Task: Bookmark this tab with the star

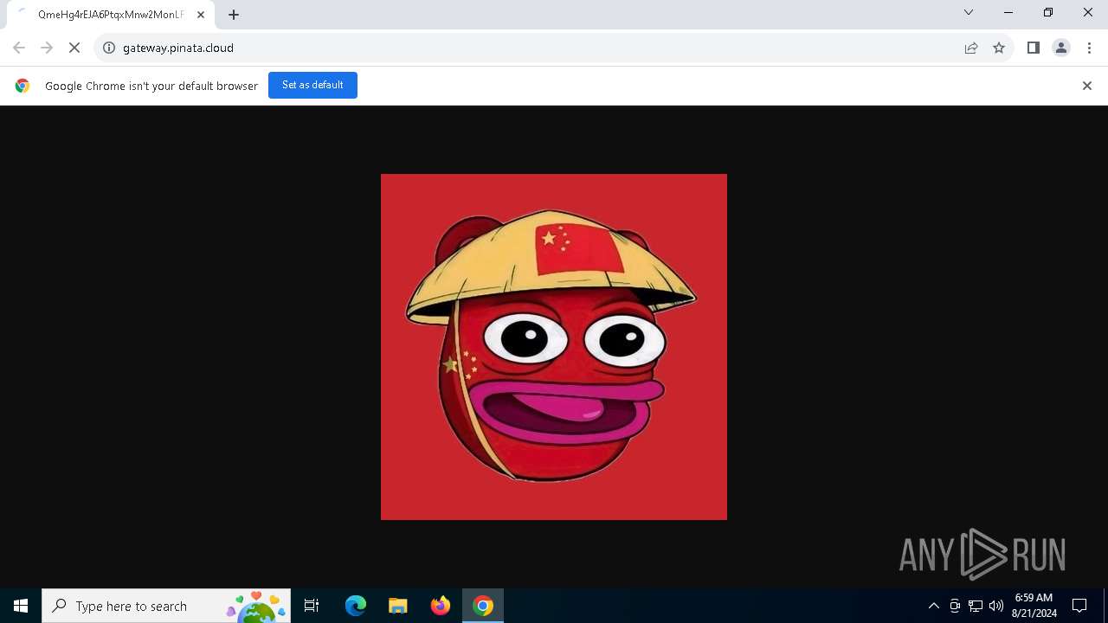Action: 999,48
